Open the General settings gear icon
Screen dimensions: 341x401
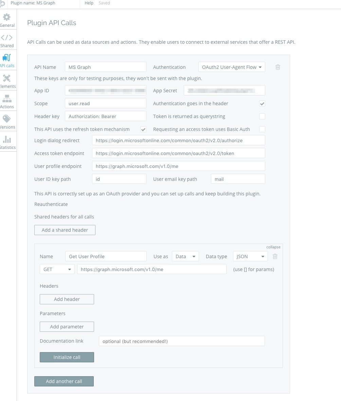click(x=7, y=17)
